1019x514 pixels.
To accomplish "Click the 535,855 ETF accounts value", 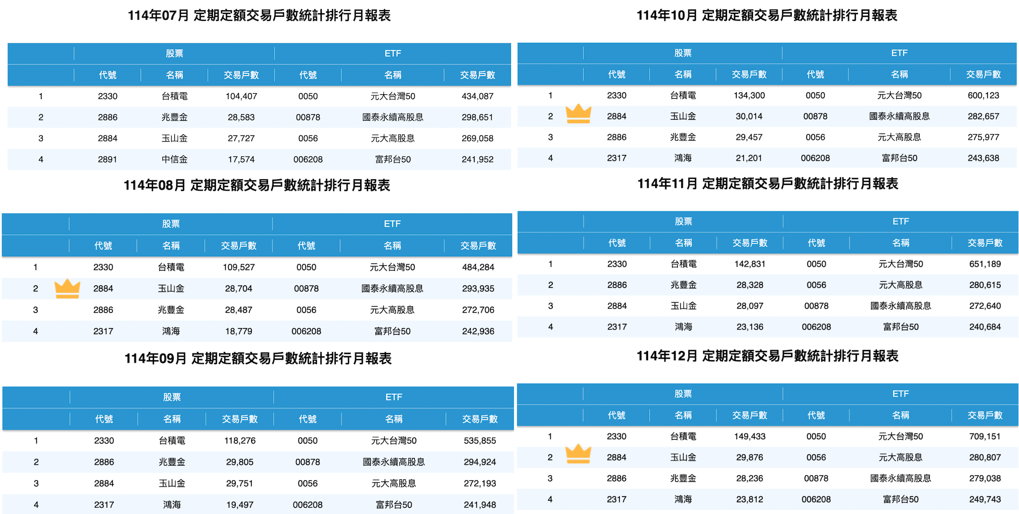I will coord(479,441).
